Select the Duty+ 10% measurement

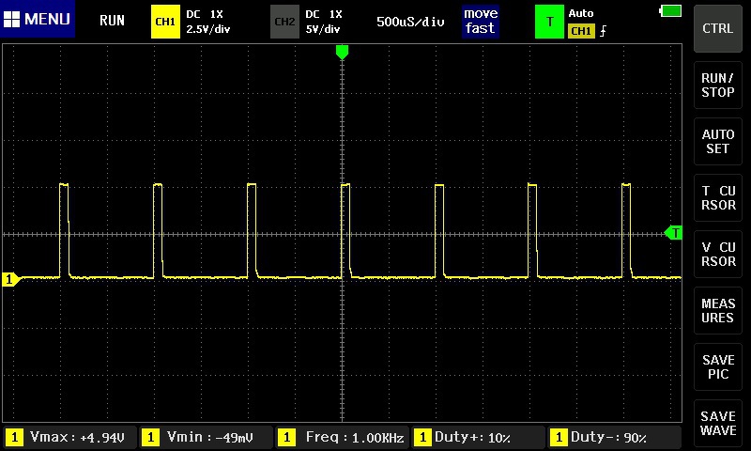click(479, 437)
